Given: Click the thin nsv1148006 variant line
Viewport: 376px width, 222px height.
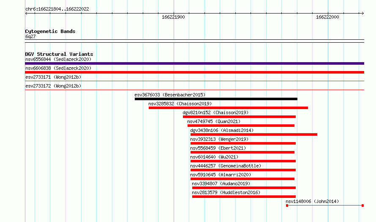Looking at the screenshot, I should 325,206.
